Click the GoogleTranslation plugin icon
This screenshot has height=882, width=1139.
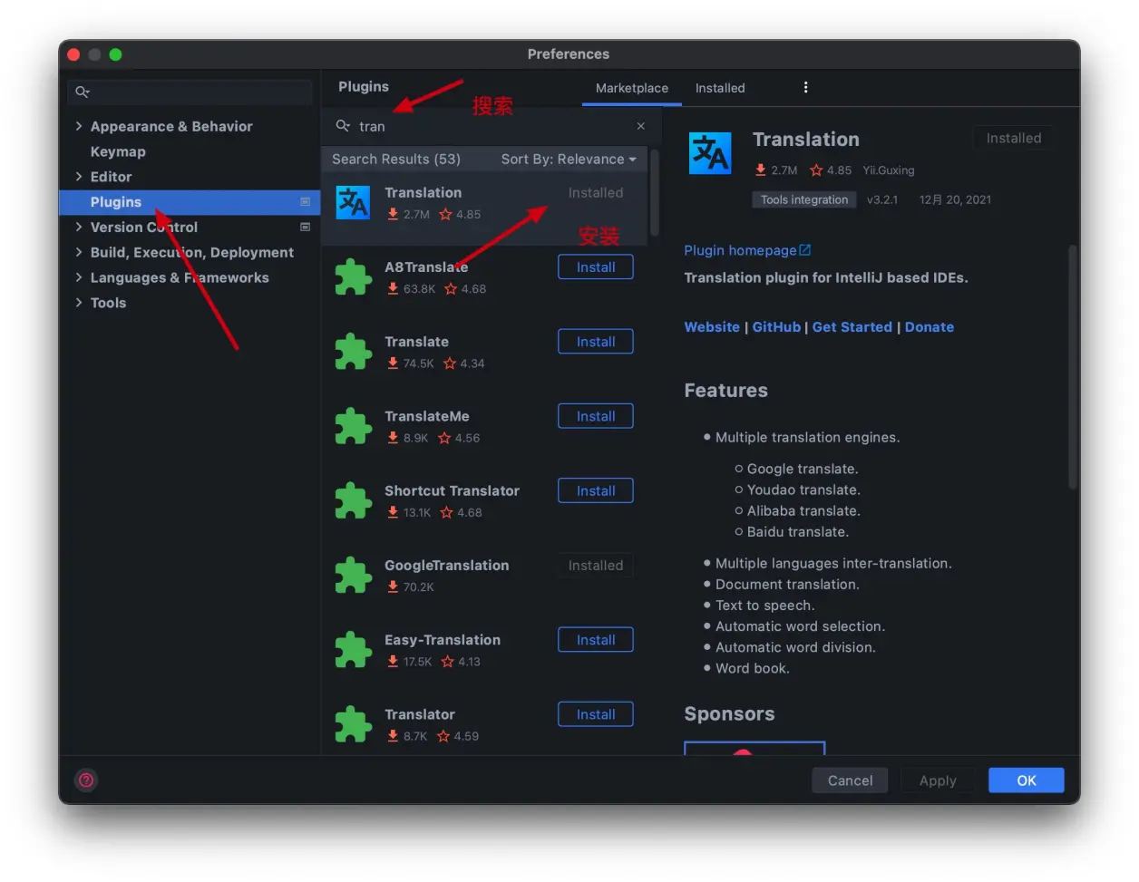click(353, 576)
